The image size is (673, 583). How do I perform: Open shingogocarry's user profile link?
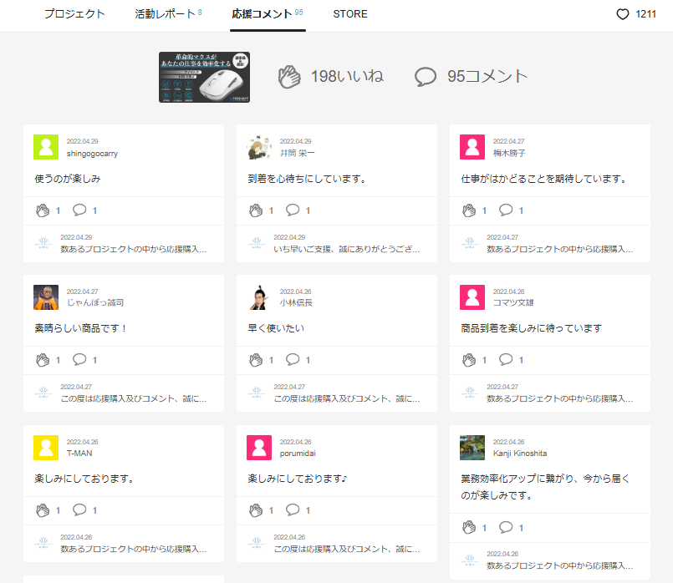(x=92, y=153)
